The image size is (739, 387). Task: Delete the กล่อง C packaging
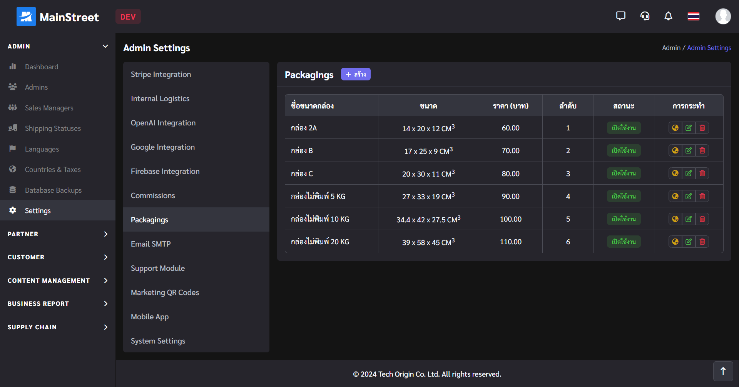[x=702, y=173]
